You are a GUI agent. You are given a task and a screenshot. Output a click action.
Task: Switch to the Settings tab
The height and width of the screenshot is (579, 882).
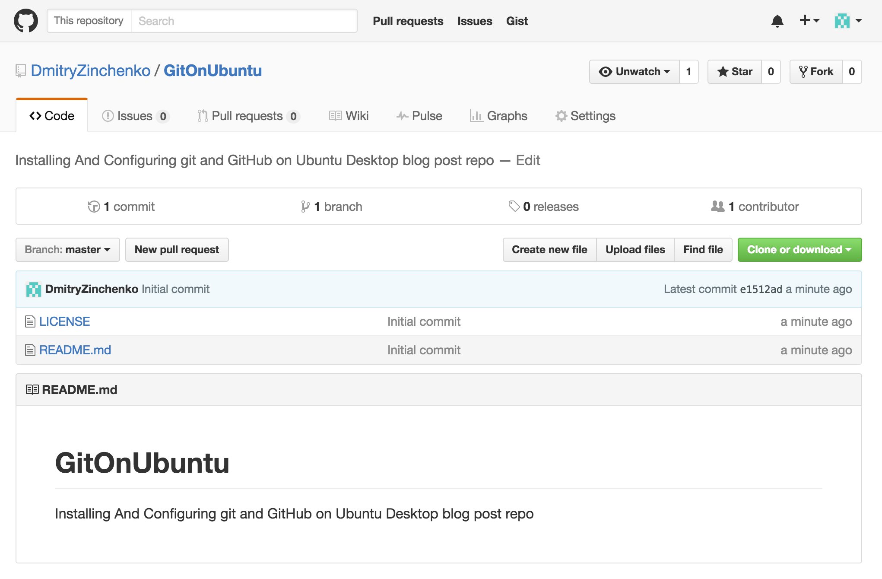click(x=585, y=116)
